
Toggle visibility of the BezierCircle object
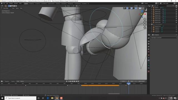point(176,26)
